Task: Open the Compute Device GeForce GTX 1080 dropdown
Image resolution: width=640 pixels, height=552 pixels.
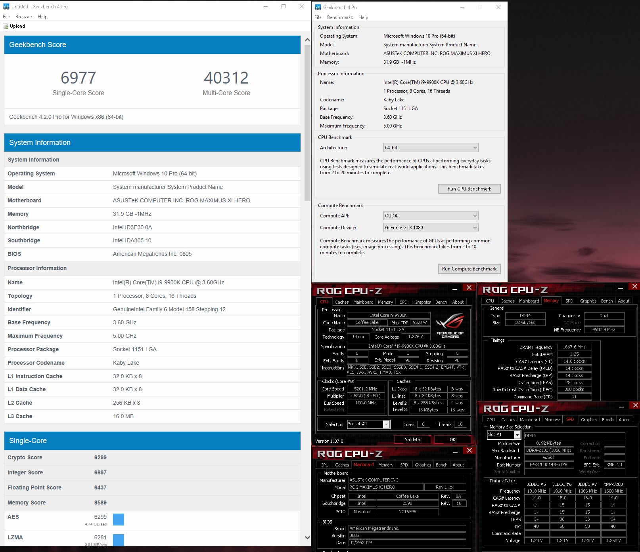Action: point(431,228)
